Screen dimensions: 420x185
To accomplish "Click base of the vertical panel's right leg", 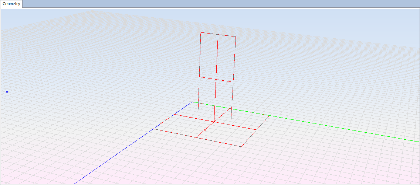I will [x=231, y=125].
